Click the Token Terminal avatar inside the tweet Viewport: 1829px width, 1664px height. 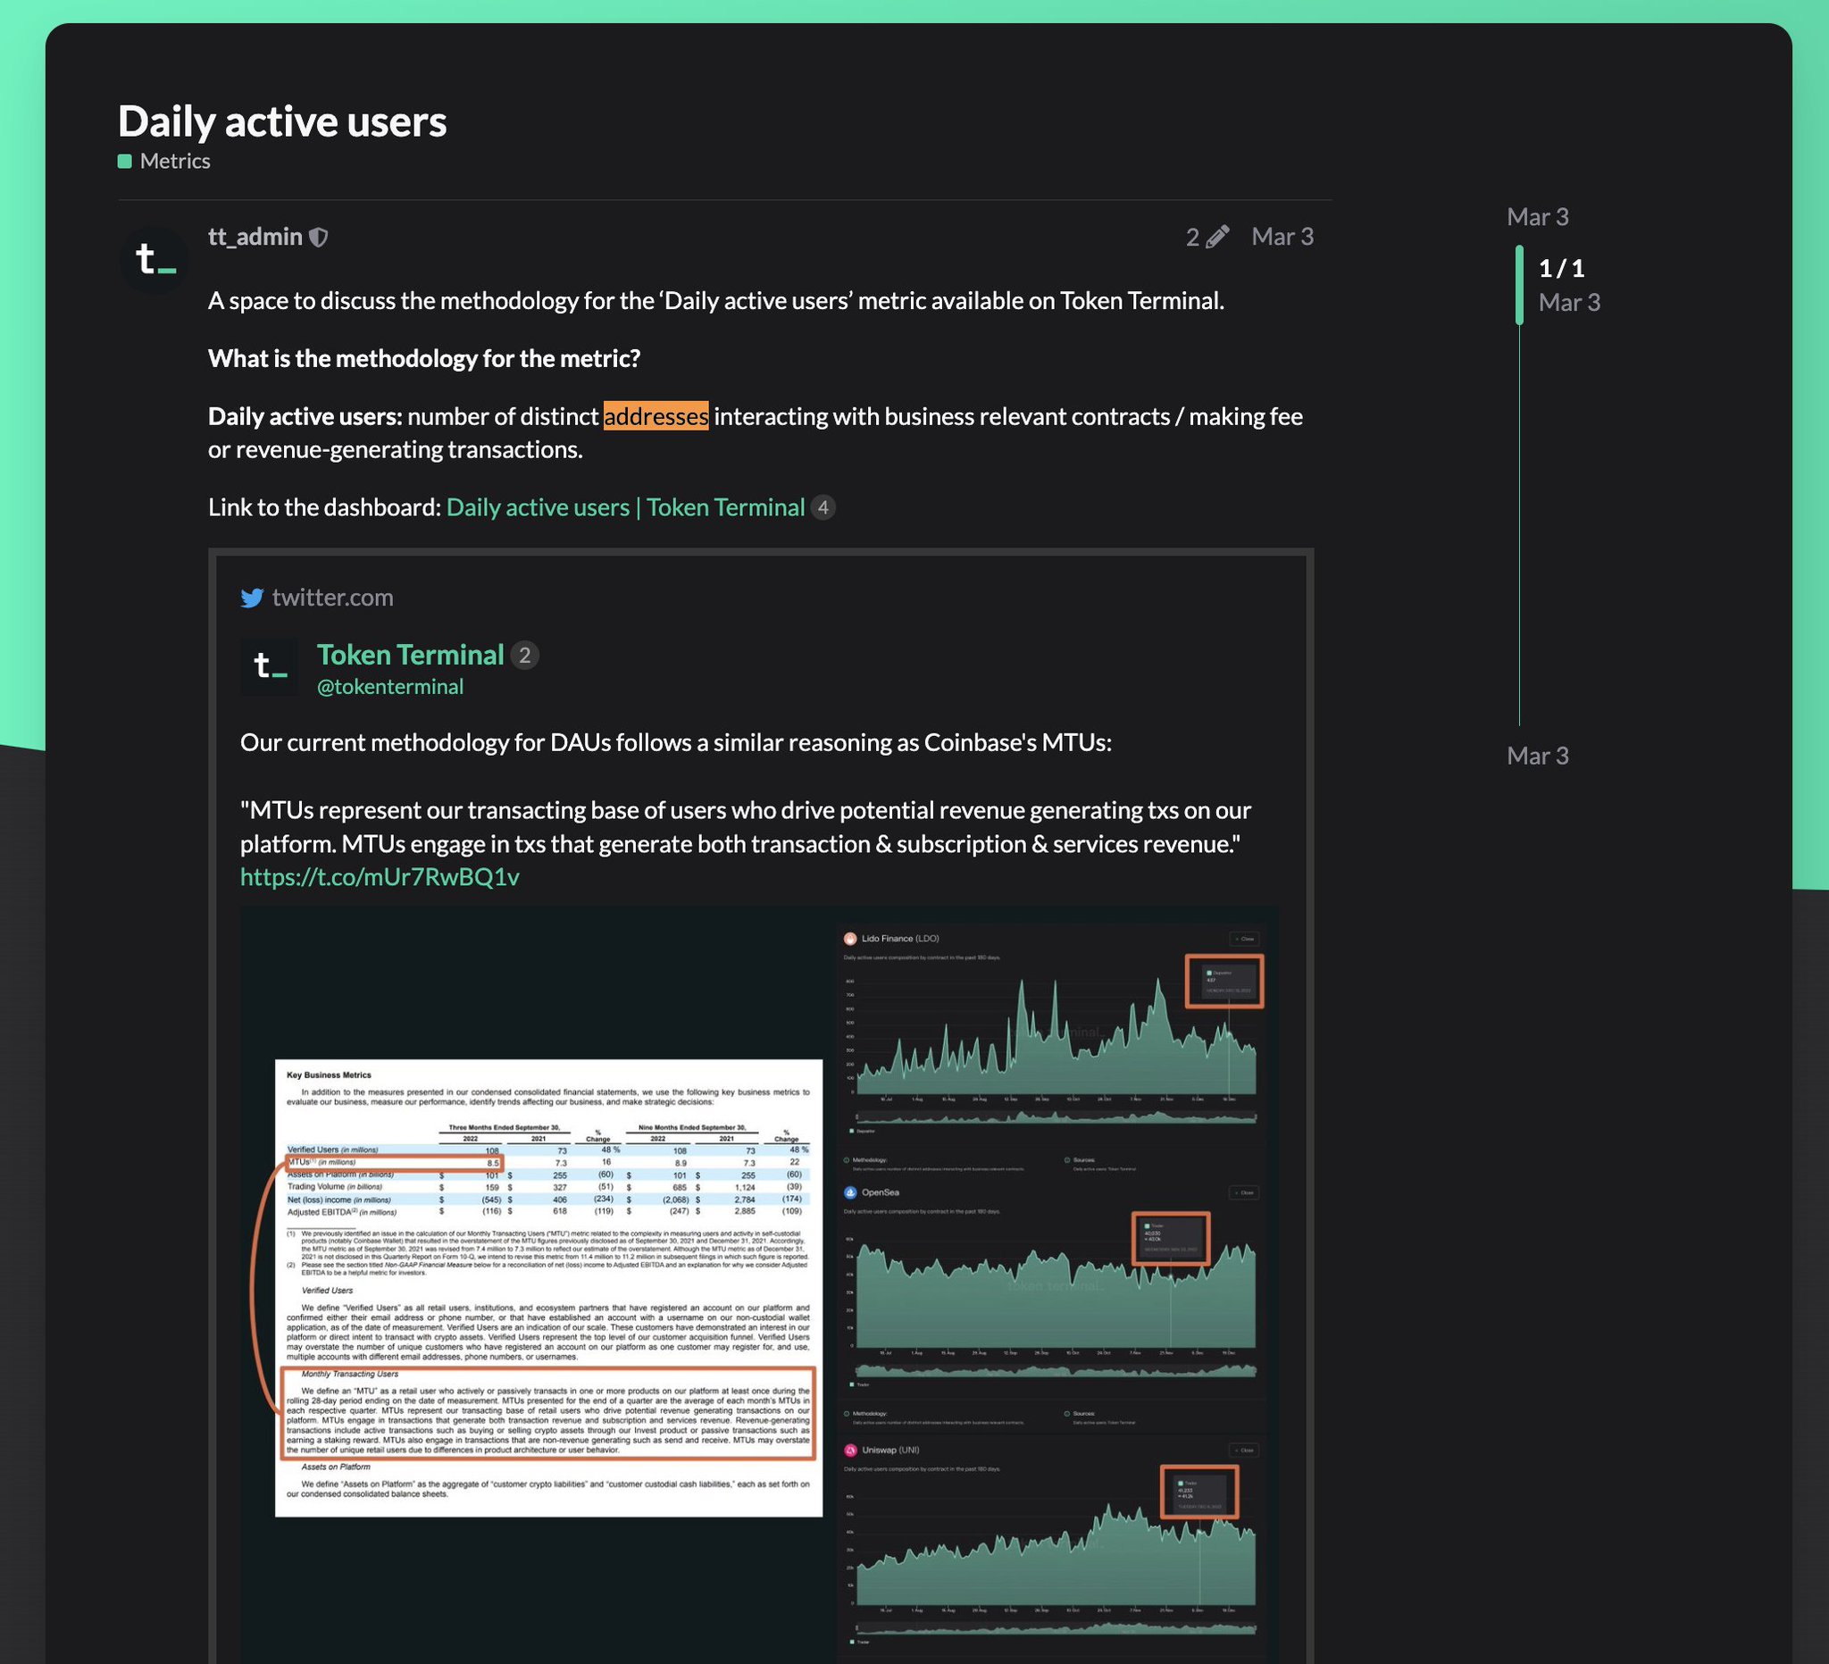pos(269,667)
